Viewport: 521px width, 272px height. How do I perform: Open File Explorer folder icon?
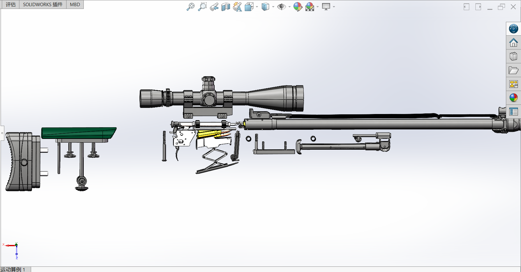pyautogui.click(x=513, y=70)
